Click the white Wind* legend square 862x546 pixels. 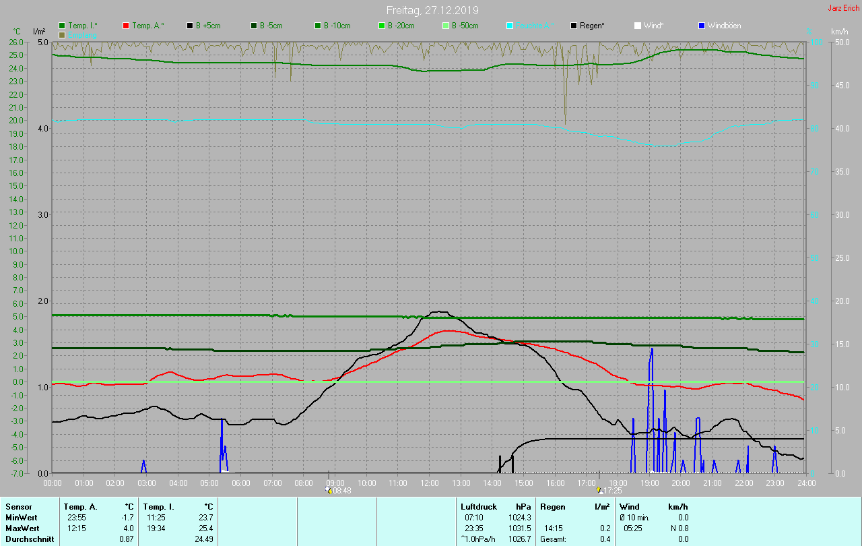[638, 26]
